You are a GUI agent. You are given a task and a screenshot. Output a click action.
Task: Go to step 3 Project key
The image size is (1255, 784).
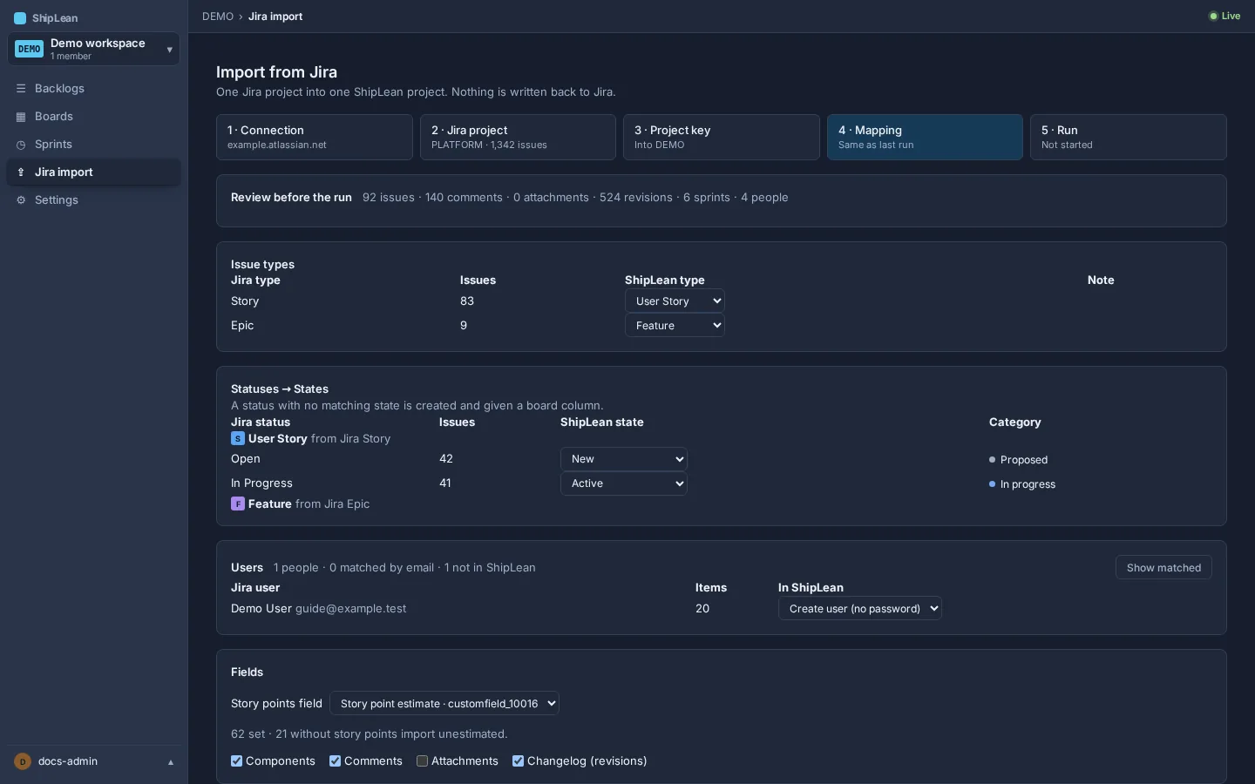tap(722, 138)
